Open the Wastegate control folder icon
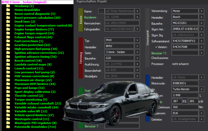The image size is (208, 131). pos(8,119)
